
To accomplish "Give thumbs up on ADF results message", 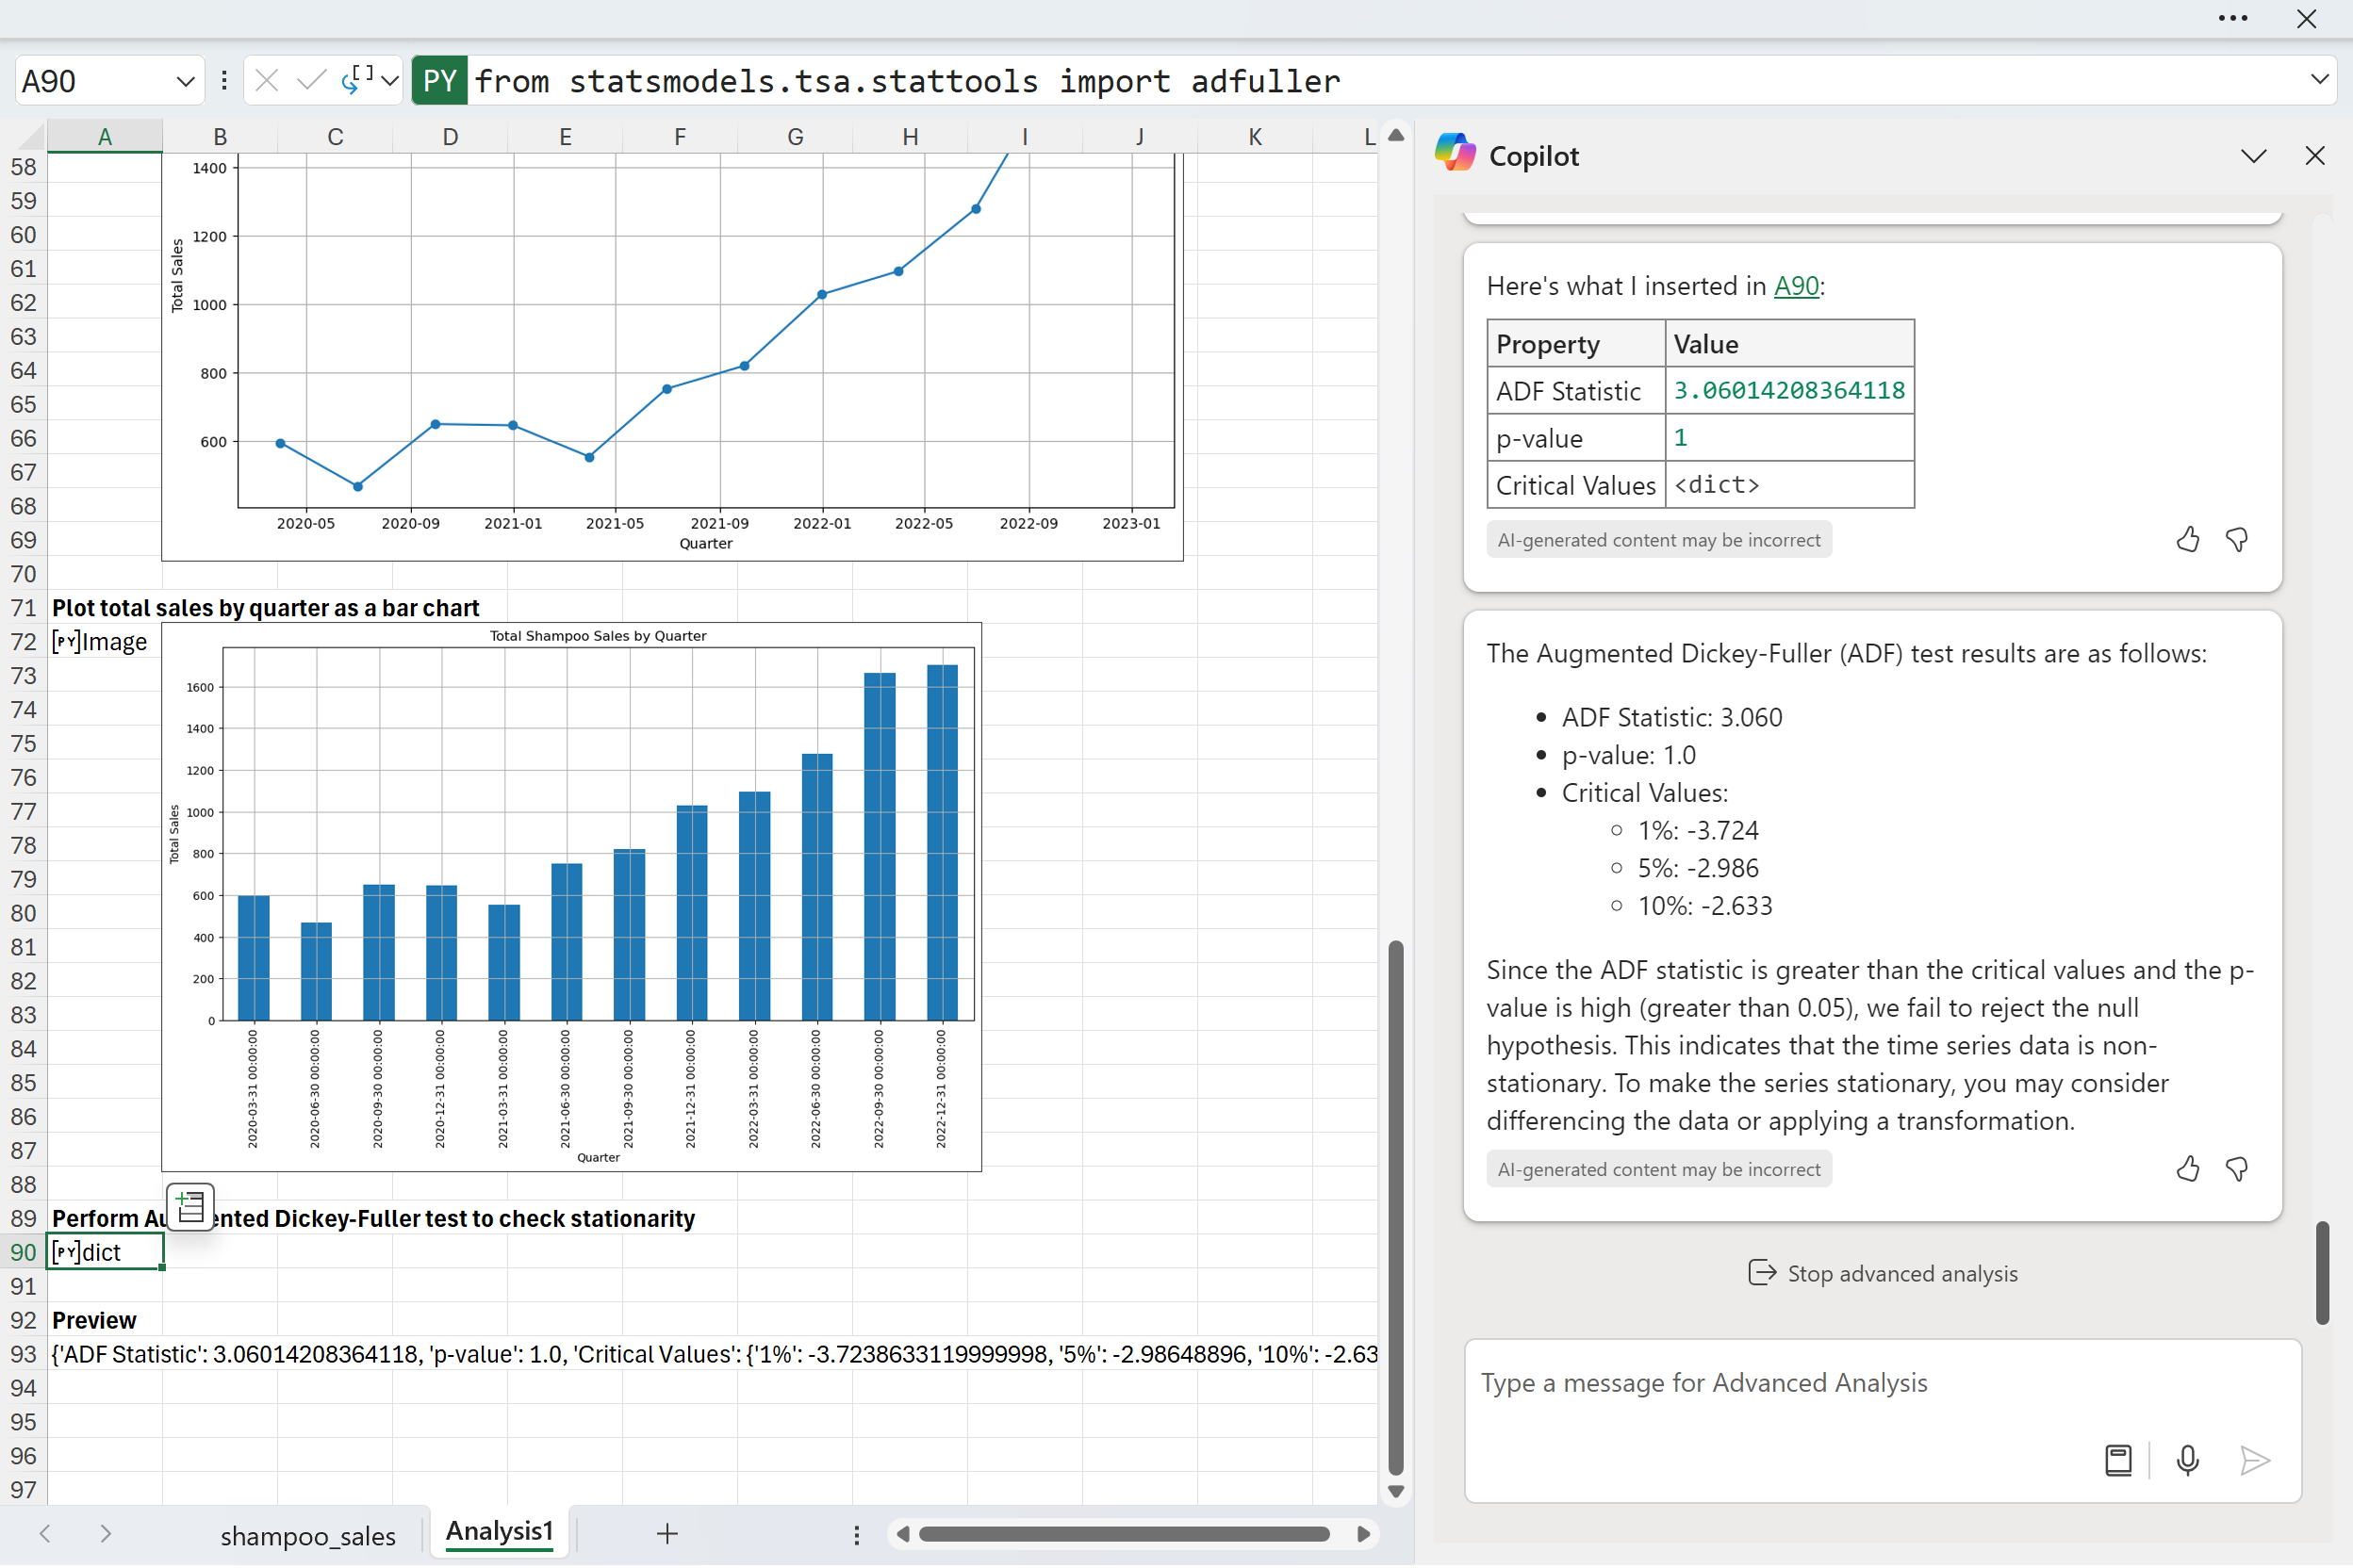I will [2187, 1169].
